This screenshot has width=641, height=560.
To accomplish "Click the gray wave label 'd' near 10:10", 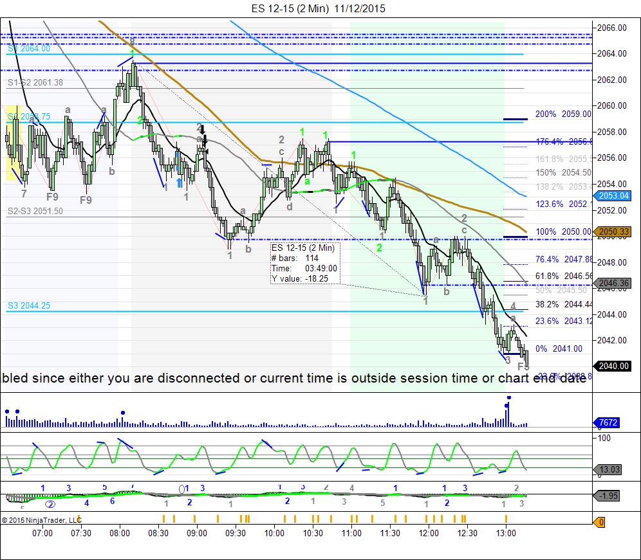I will (290, 206).
